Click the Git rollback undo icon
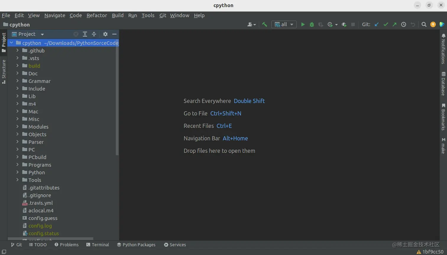447x255 pixels. pos(413,24)
